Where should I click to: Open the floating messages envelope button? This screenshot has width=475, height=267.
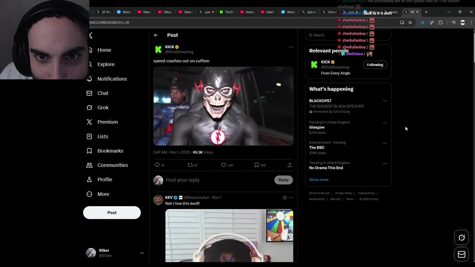pyautogui.click(x=462, y=254)
